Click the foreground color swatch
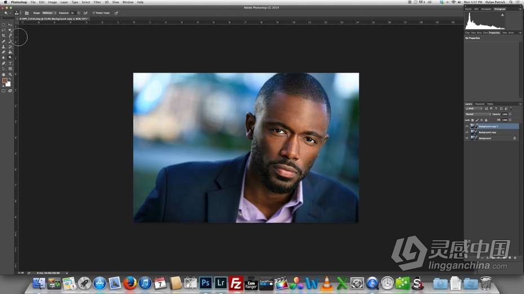The width and height of the screenshot is (524, 294). pyautogui.click(x=5, y=80)
